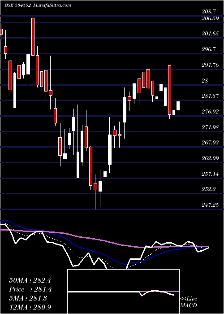
Task: Click the 252.2 price axis label
Action: tap(209, 189)
